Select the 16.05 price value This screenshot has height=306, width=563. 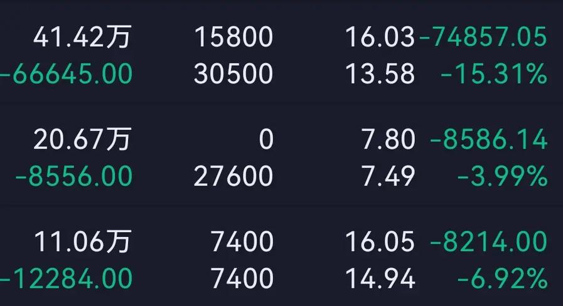[x=380, y=241]
